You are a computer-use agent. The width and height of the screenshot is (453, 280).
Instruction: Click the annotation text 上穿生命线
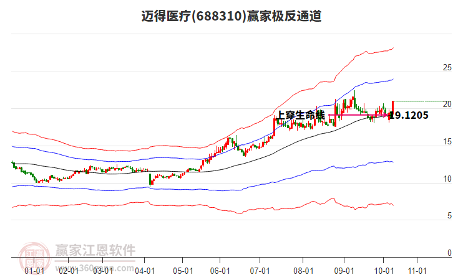(x=301, y=115)
